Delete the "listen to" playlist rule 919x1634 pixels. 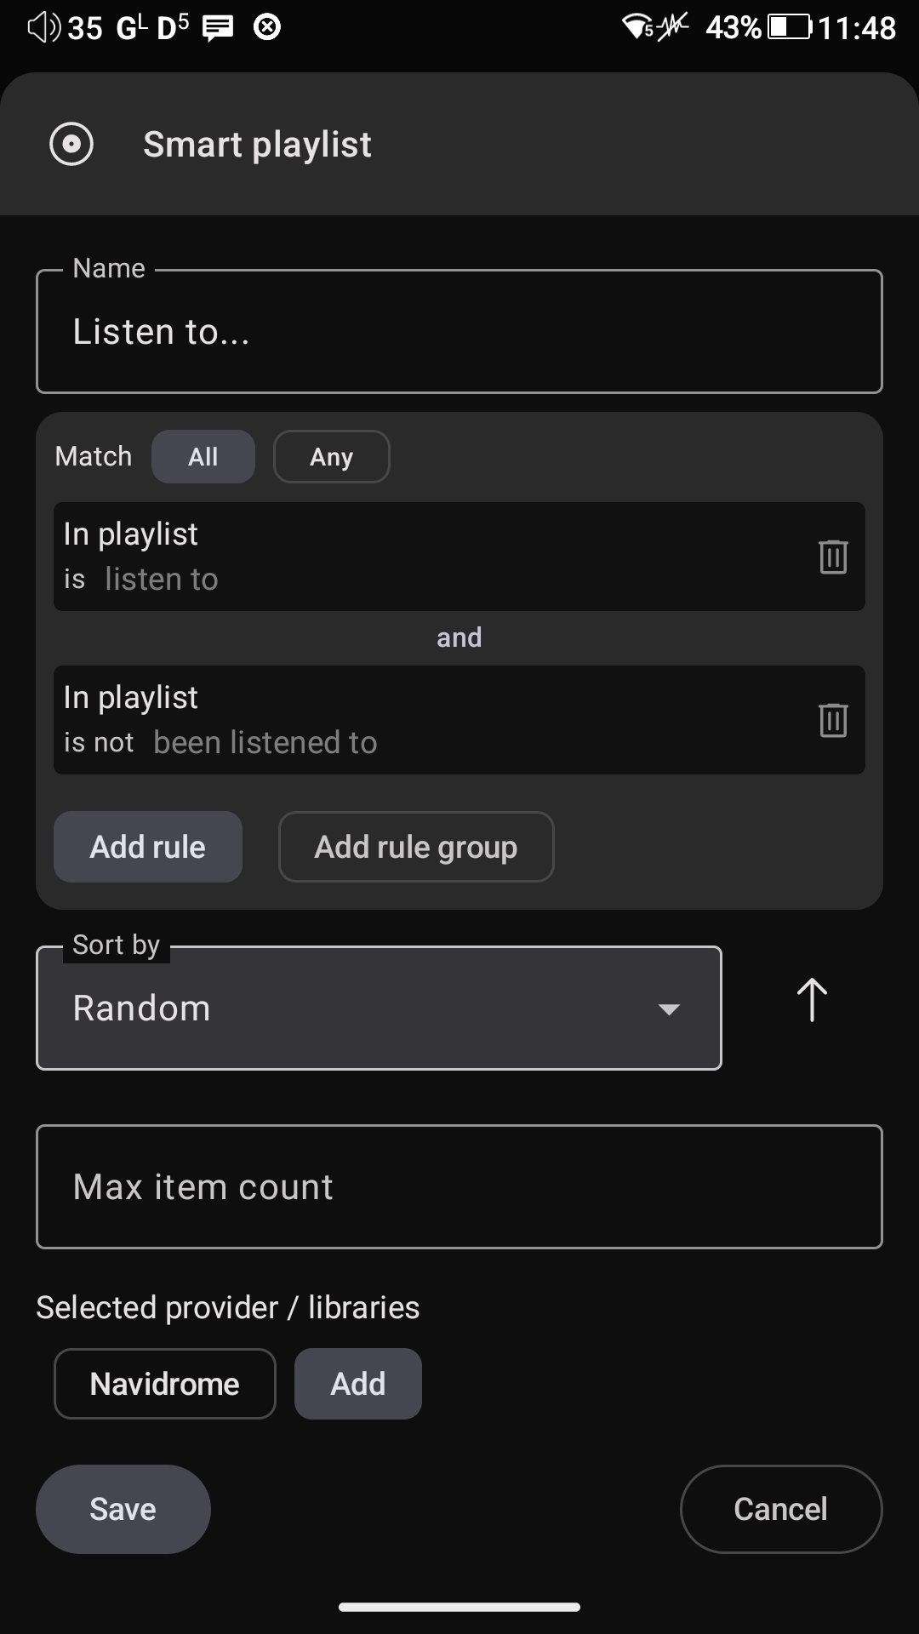pyautogui.click(x=833, y=557)
